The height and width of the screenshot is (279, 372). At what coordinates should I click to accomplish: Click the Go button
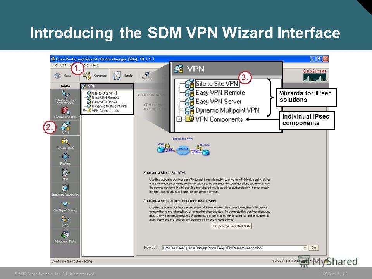[x=313, y=248]
